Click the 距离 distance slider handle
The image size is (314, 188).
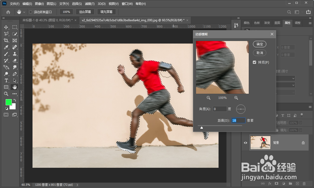(x=202, y=127)
